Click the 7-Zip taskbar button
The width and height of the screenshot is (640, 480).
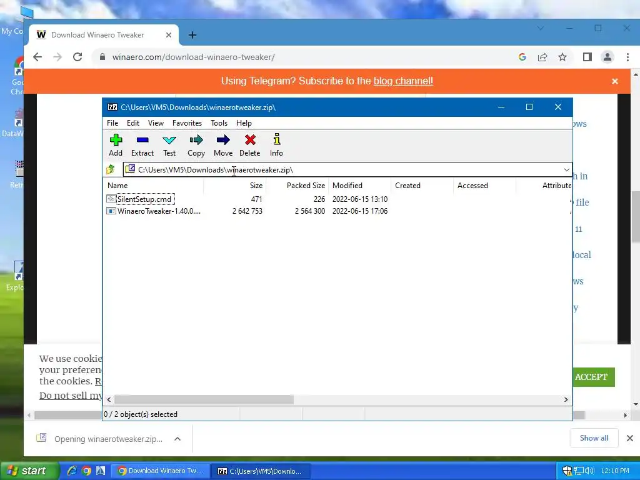(261, 471)
